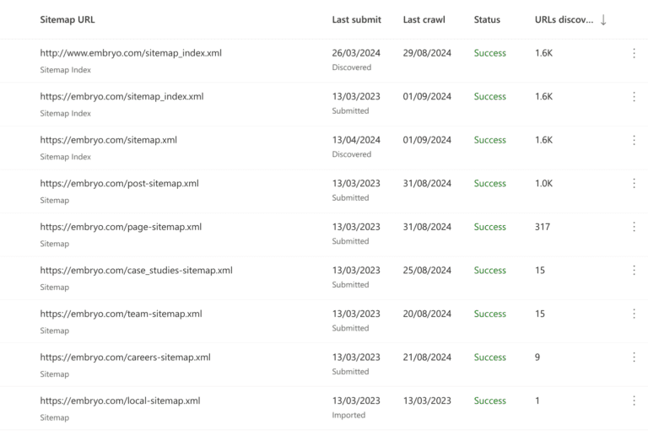648x441 pixels.
Task: Open more actions for page-sitemap.xml row
Action: coord(634,227)
